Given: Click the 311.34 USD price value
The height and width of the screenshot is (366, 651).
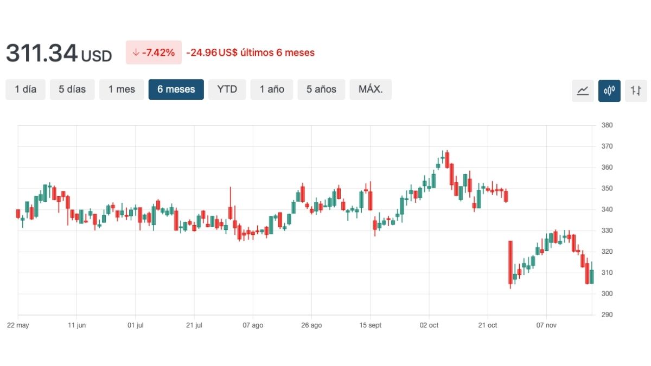Looking at the screenshot, I should pos(59,54).
